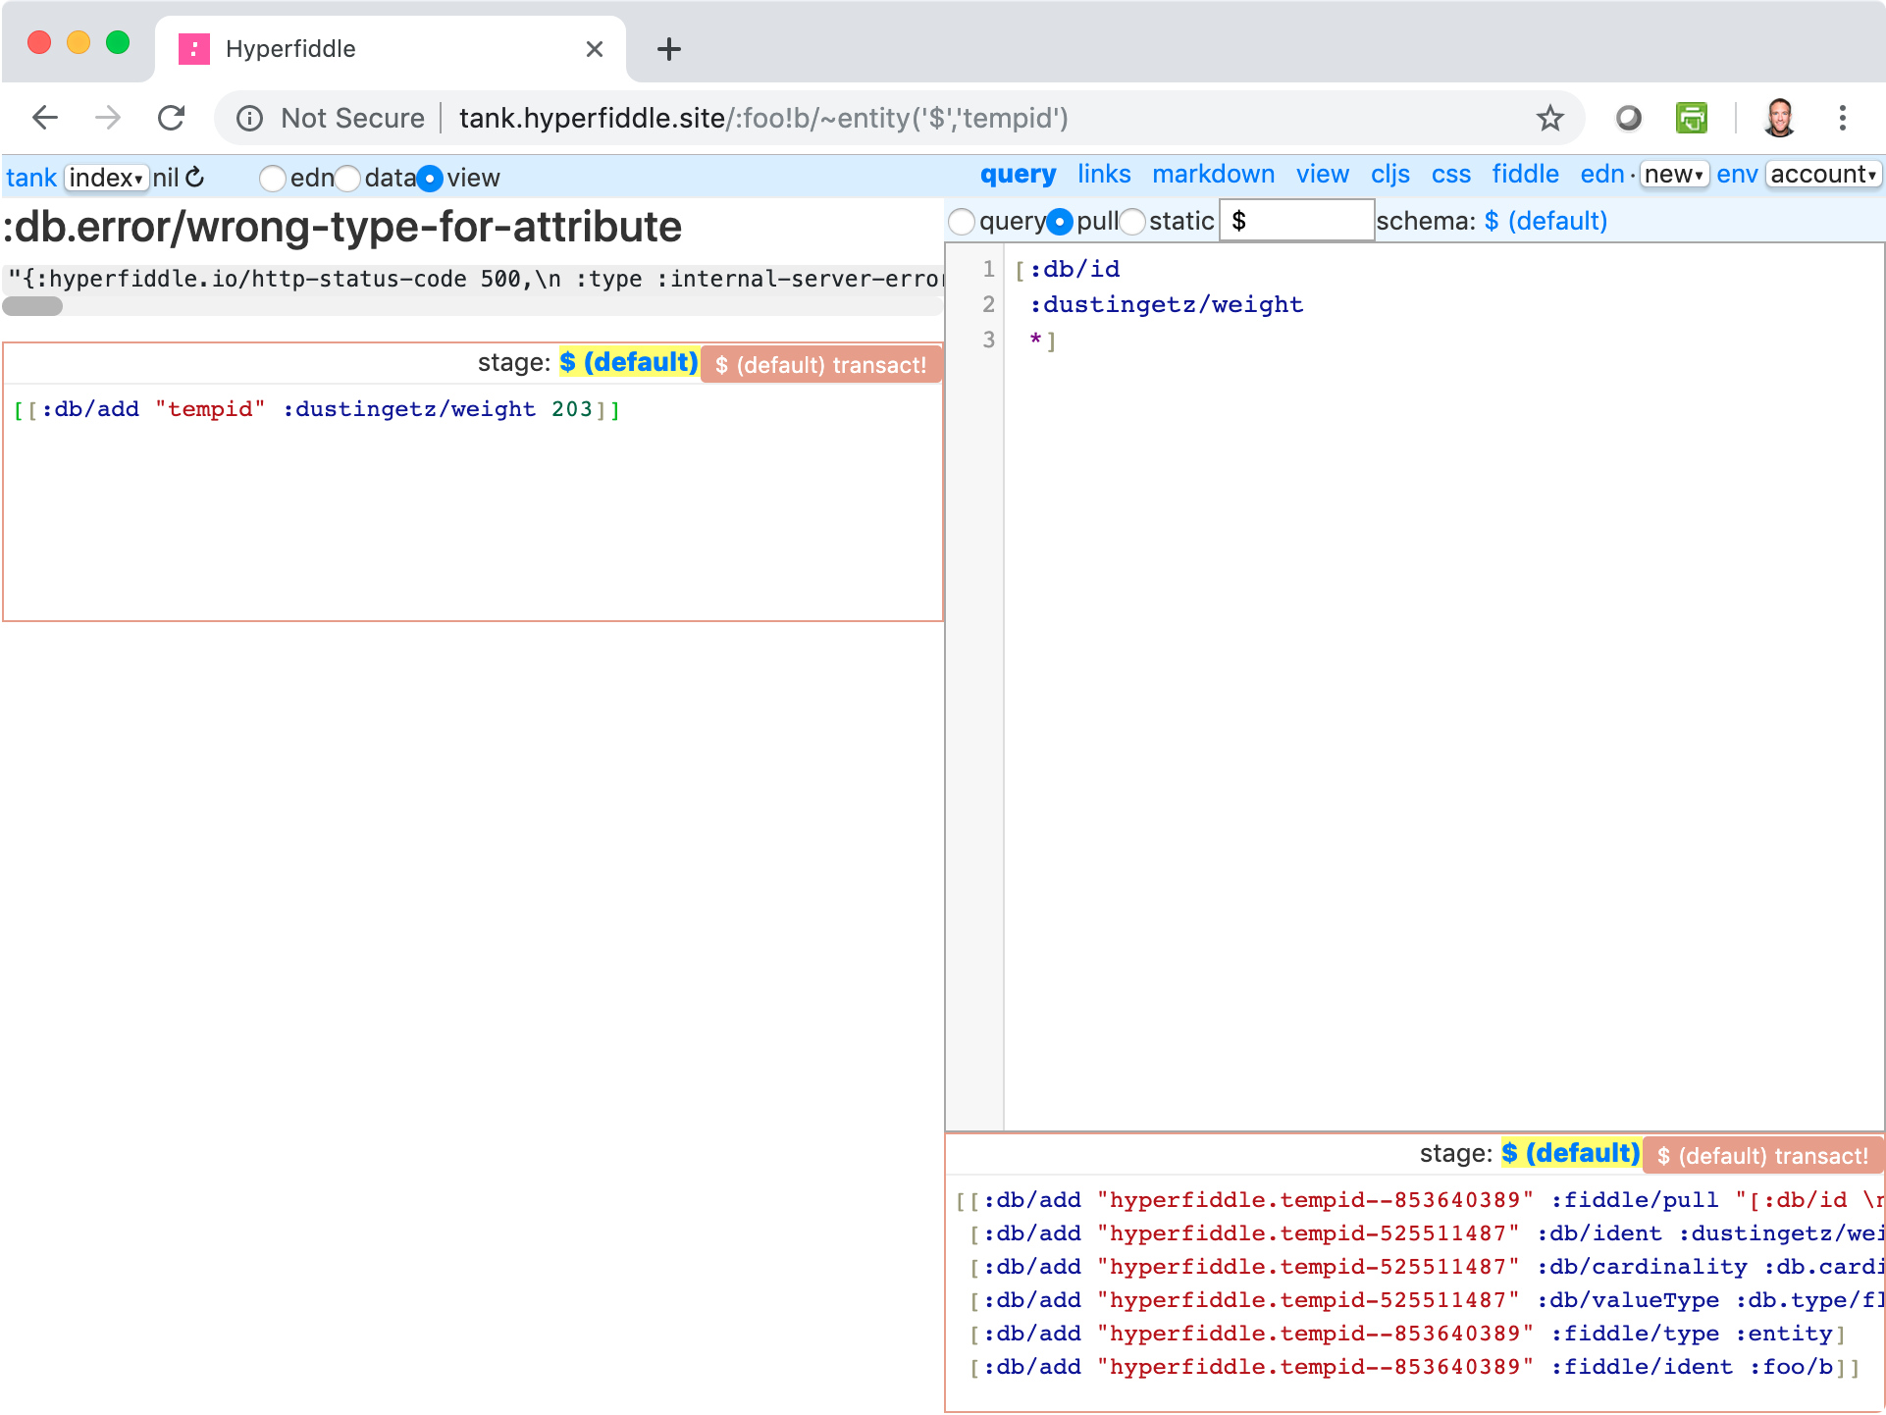Click refresh icon next to nil

(x=195, y=178)
